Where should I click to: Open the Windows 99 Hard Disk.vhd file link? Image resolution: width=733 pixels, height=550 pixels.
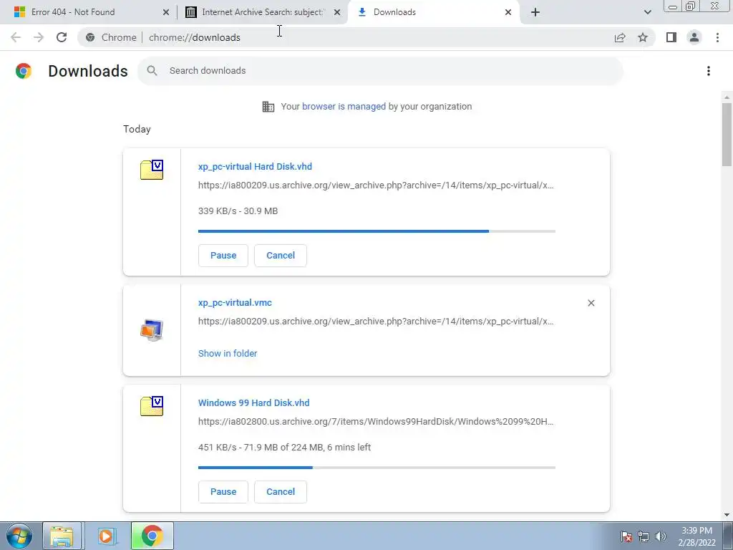pos(254,402)
